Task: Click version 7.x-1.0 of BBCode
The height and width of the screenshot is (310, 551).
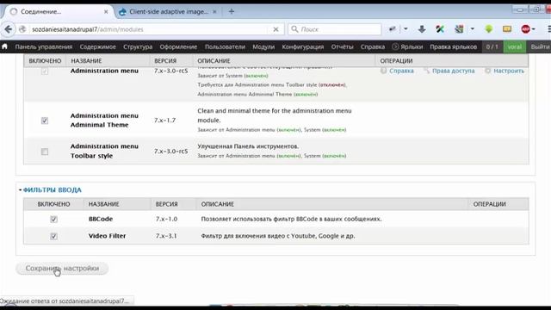Action: coord(166,219)
